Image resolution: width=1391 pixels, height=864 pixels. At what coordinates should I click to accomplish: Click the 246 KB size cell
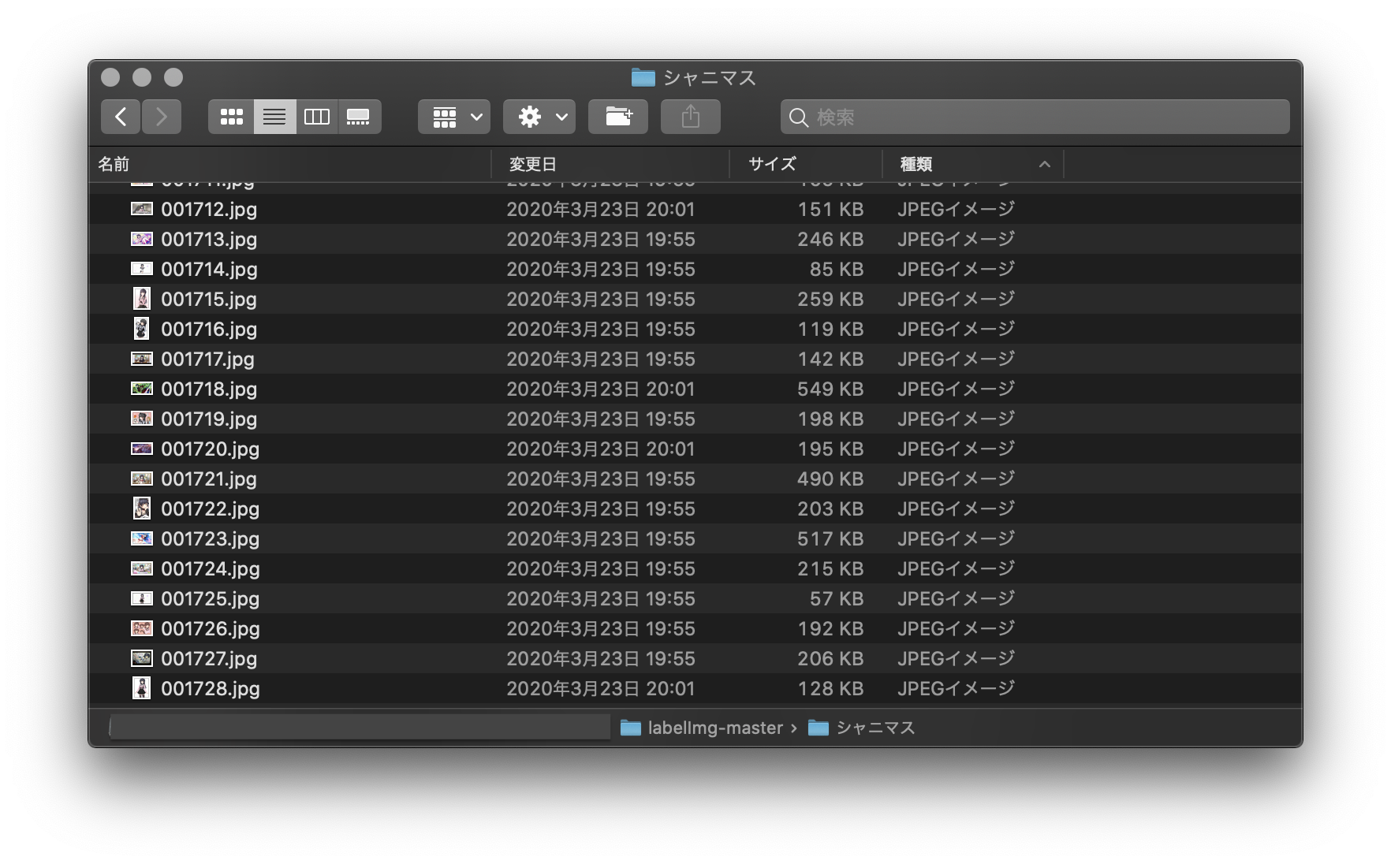point(830,239)
